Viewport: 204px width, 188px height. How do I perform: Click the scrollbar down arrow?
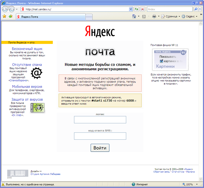coord(201,179)
